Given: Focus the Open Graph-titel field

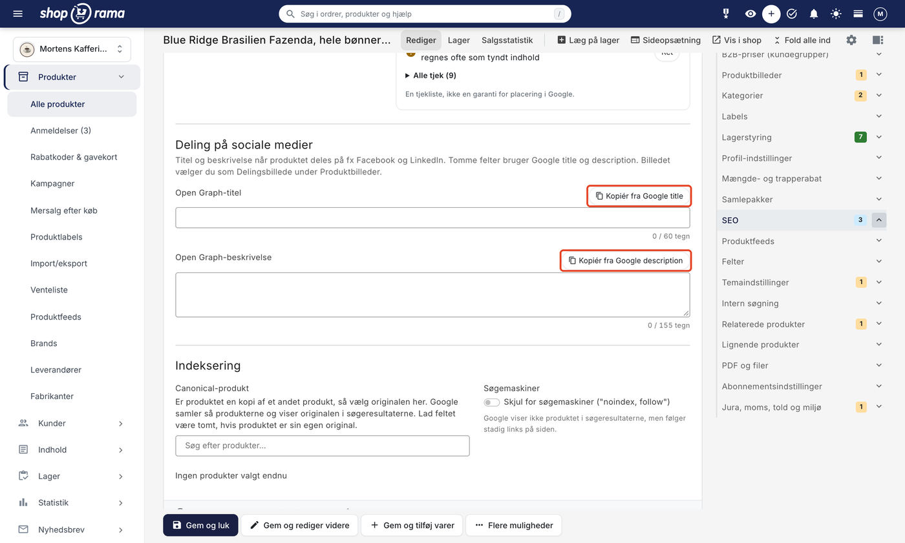Looking at the screenshot, I should [432, 218].
